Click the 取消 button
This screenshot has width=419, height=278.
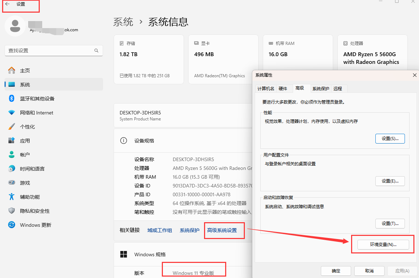[x=369, y=271]
